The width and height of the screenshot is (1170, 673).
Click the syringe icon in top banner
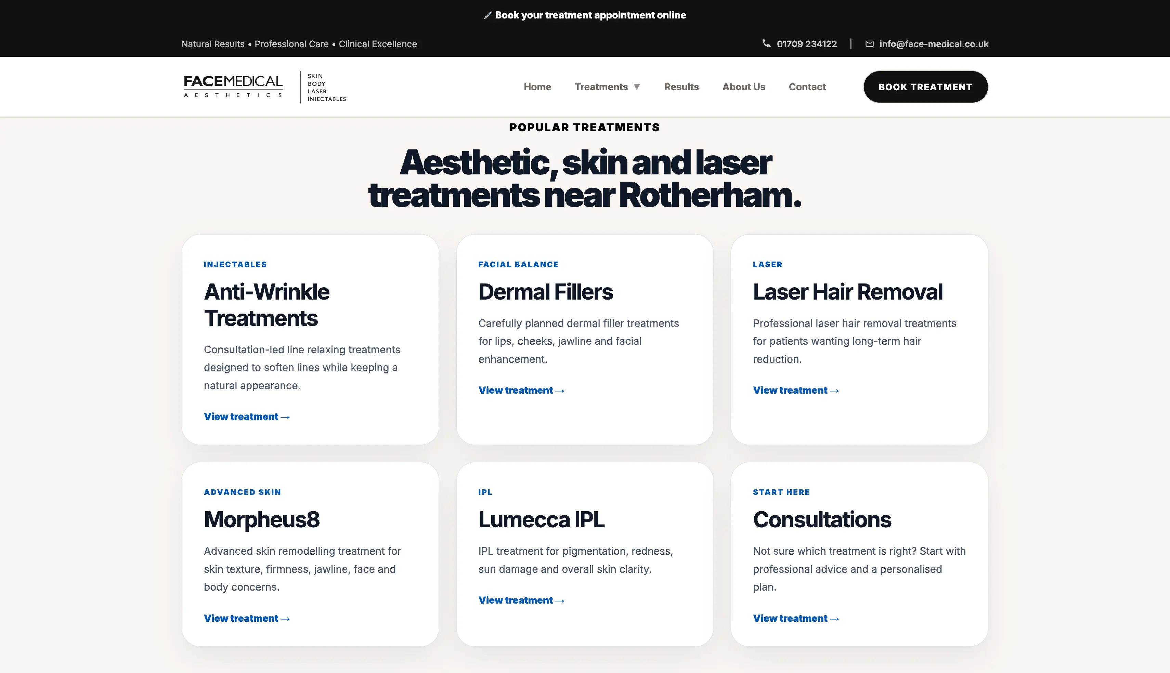tap(487, 16)
